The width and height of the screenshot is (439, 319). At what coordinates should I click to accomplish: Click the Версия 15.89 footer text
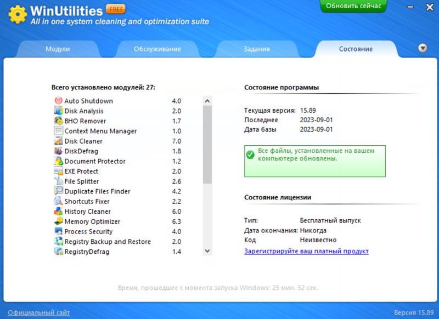(x=414, y=312)
